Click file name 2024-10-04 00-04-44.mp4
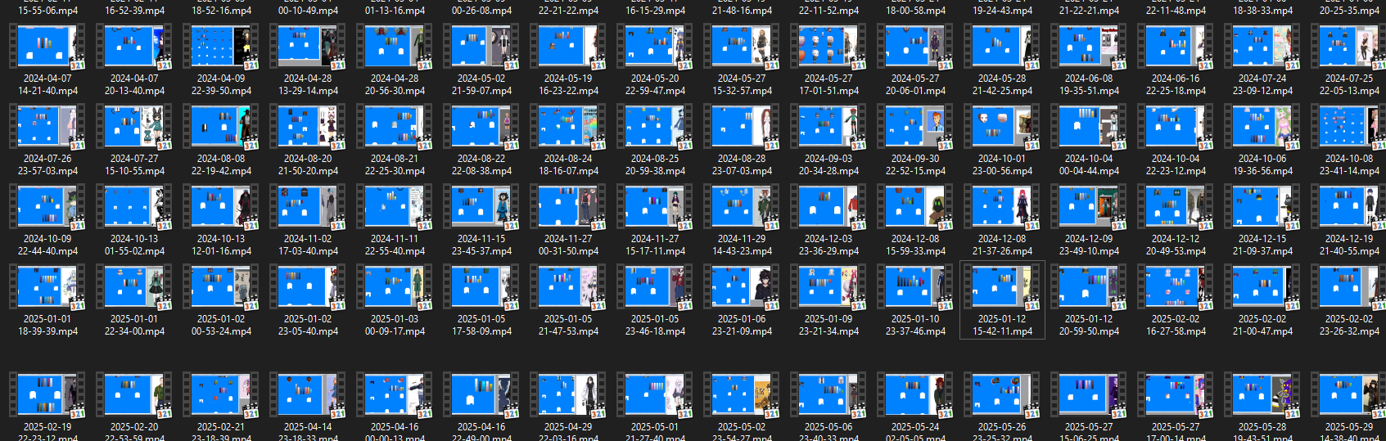This screenshot has height=441, width=1386. point(1089,165)
